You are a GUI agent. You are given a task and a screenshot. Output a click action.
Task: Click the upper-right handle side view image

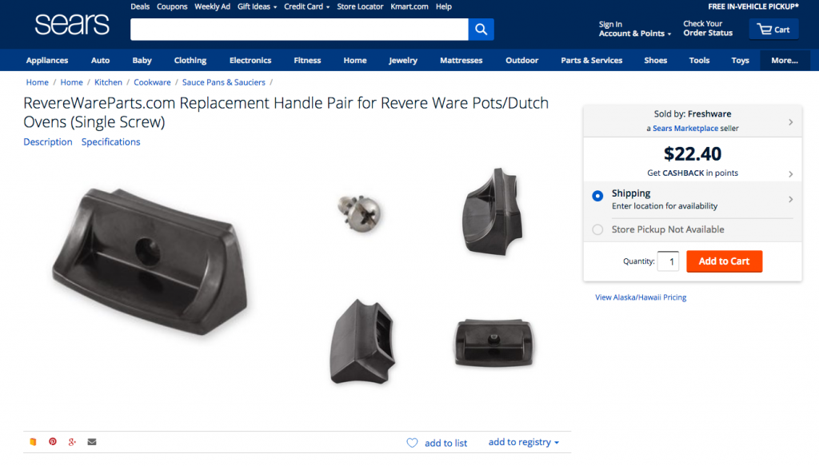(x=493, y=212)
